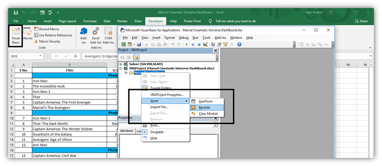Select cell containing Iron Man 2
The image size is (382, 166).
click(x=69, y=92)
